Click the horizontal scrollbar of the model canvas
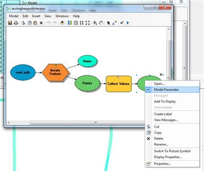The width and height of the screenshot is (204, 171). pos(76,122)
